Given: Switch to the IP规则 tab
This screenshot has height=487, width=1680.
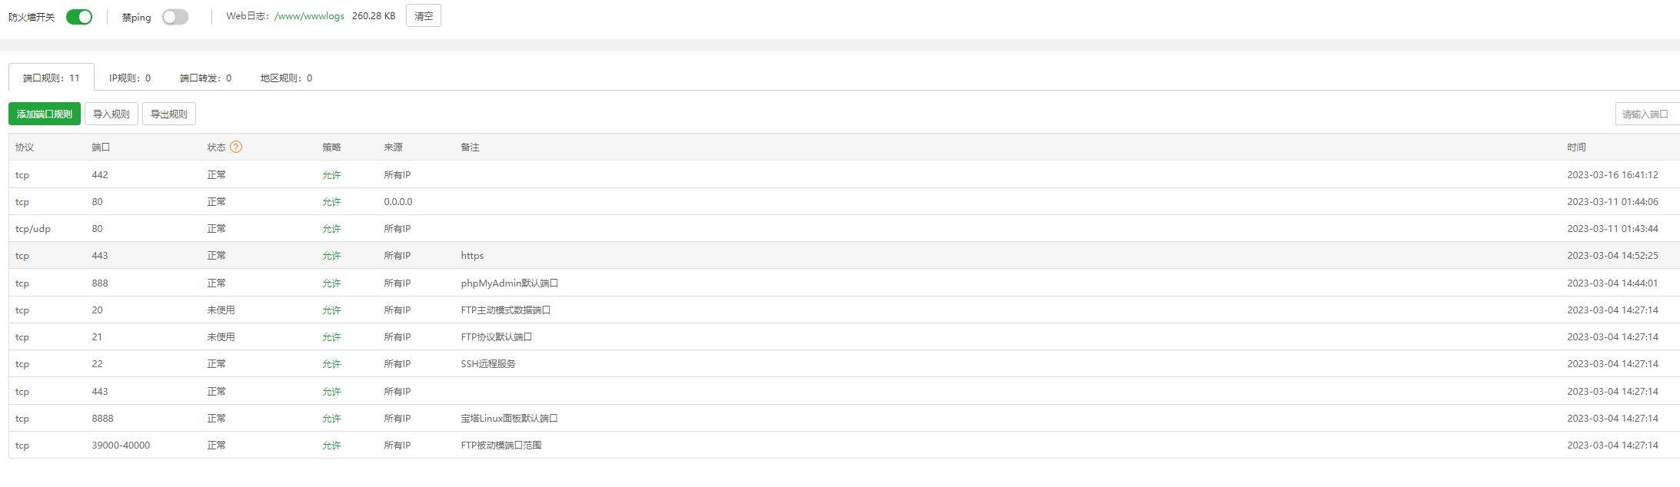Looking at the screenshot, I should click(130, 78).
